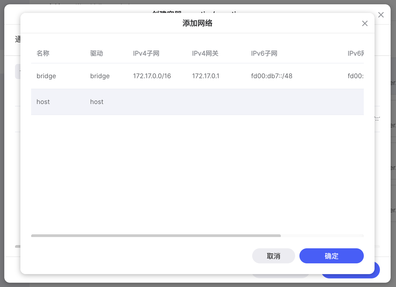This screenshot has width=396, height=287.
Task: Click the fd00:db7::/48 IPv6 subnet value
Action: [272, 76]
